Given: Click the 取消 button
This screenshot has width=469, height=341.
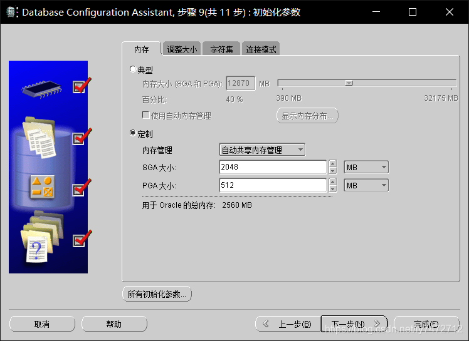Looking at the screenshot, I should click(x=42, y=324).
